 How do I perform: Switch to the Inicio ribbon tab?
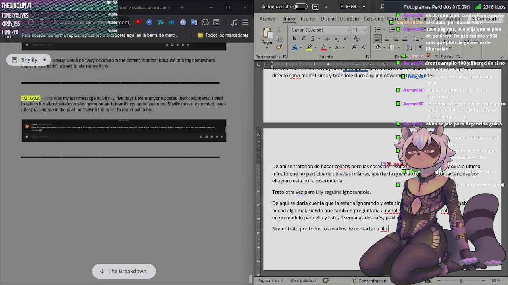click(x=289, y=19)
